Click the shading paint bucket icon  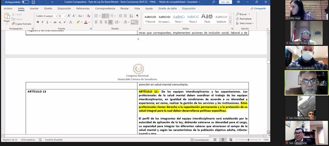pos(125,22)
